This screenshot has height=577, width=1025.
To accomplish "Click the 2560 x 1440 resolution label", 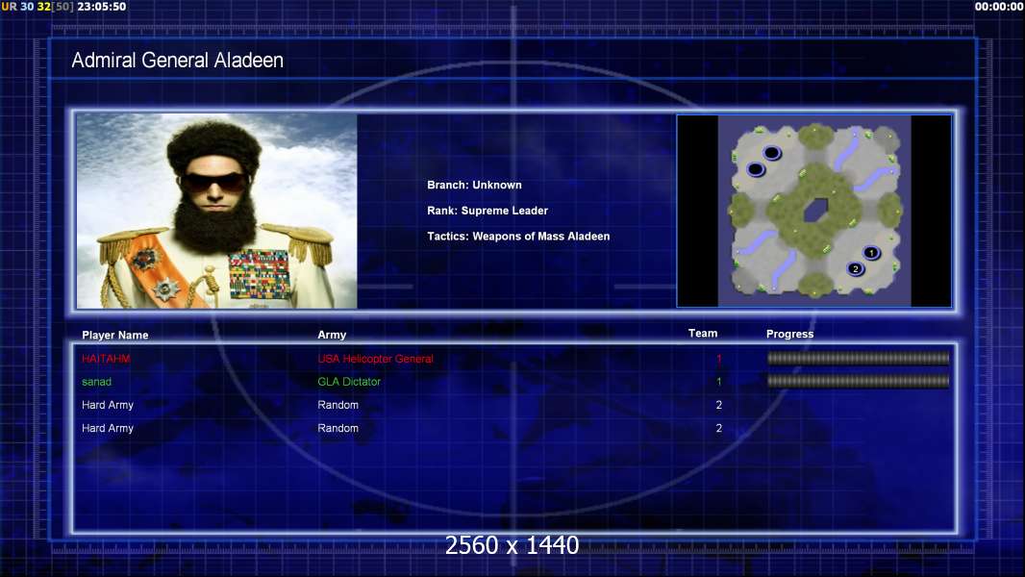I will click(x=512, y=545).
